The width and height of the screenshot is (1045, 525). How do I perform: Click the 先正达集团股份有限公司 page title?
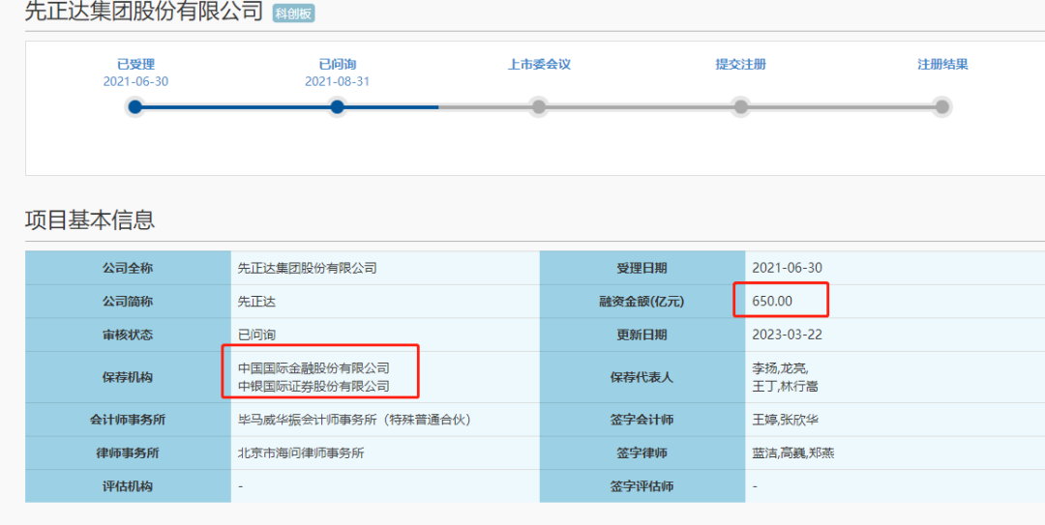pyautogui.click(x=143, y=12)
